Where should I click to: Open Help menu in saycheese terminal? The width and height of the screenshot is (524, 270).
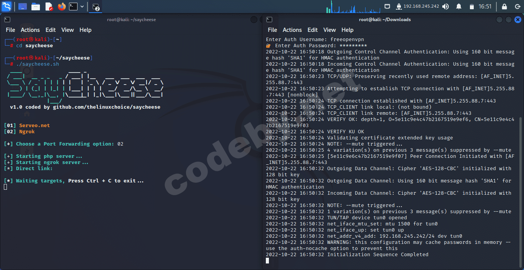[86, 30]
